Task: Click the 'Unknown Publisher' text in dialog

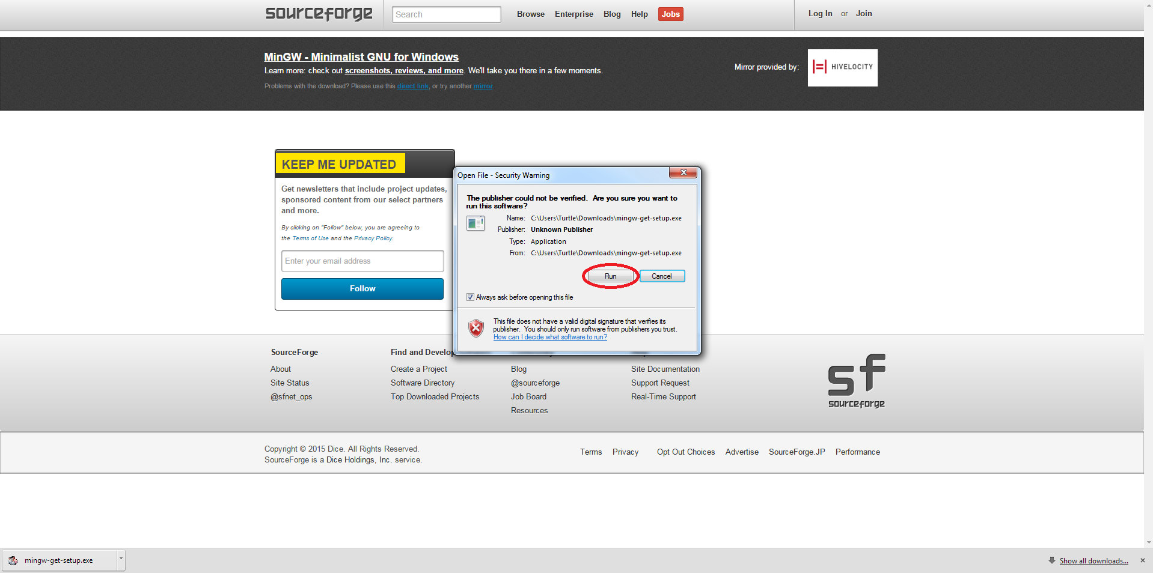Action: point(561,230)
